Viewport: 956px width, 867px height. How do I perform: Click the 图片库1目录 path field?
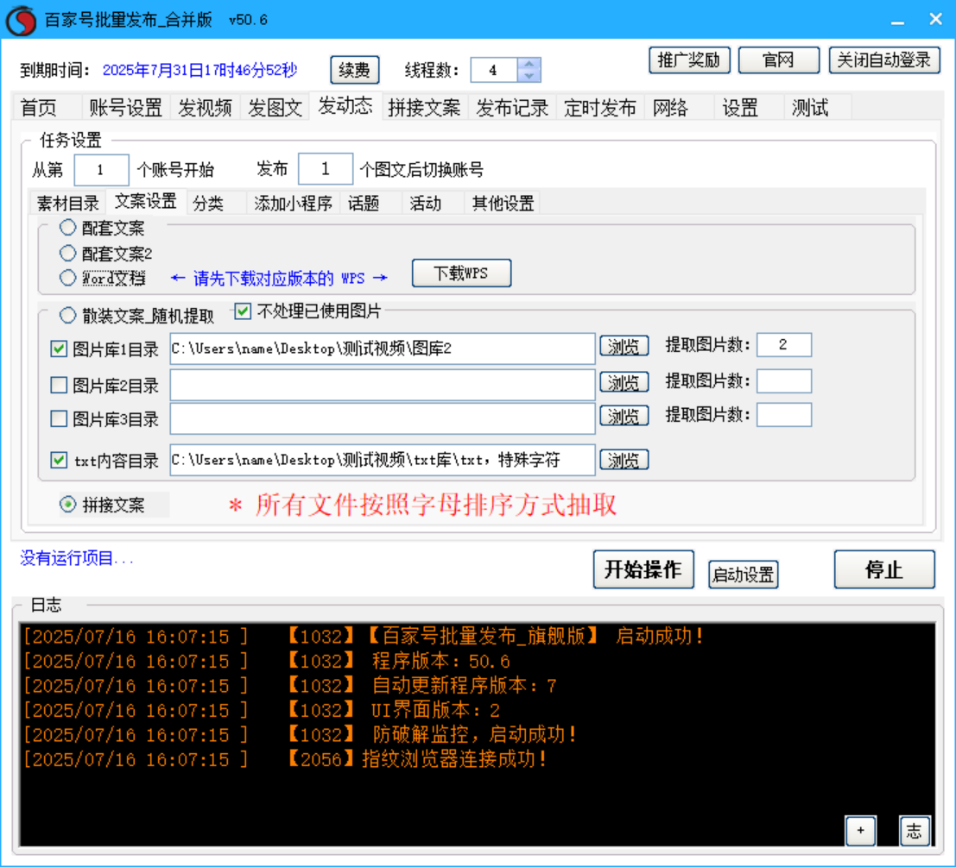[383, 349]
